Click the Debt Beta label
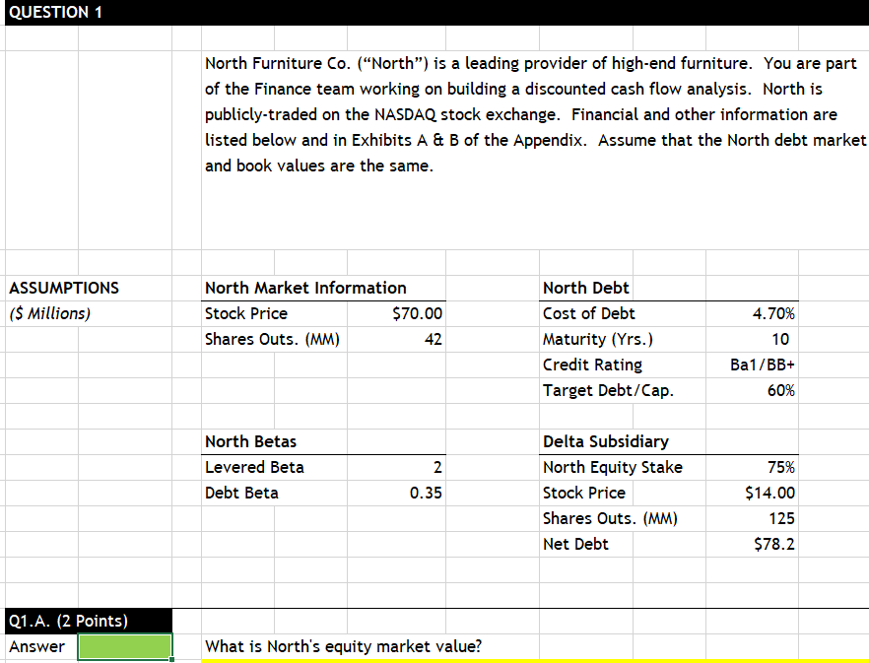This screenshot has height=663, width=869. click(241, 493)
